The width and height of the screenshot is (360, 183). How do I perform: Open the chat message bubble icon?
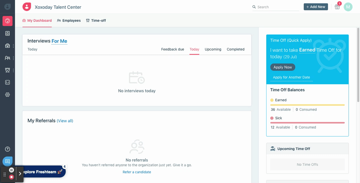tap(7, 161)
